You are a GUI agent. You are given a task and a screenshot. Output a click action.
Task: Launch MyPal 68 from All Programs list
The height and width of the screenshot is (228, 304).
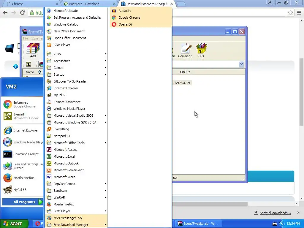pyautogui.click(x=76, y=95)
